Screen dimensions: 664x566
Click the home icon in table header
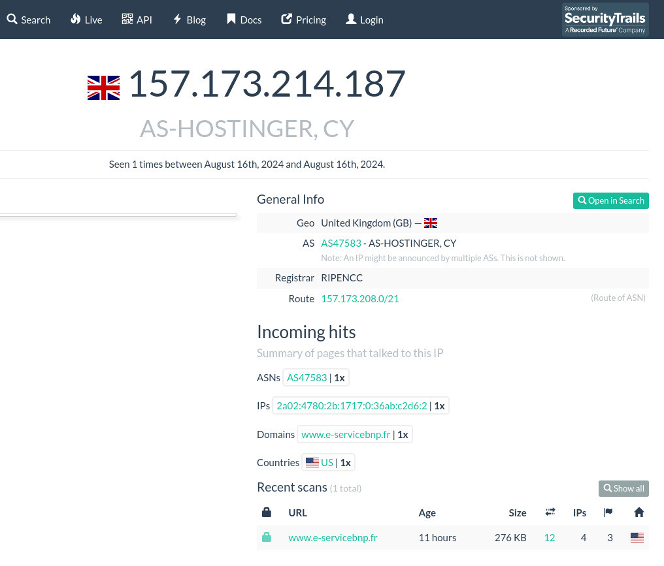click(639, 512)
